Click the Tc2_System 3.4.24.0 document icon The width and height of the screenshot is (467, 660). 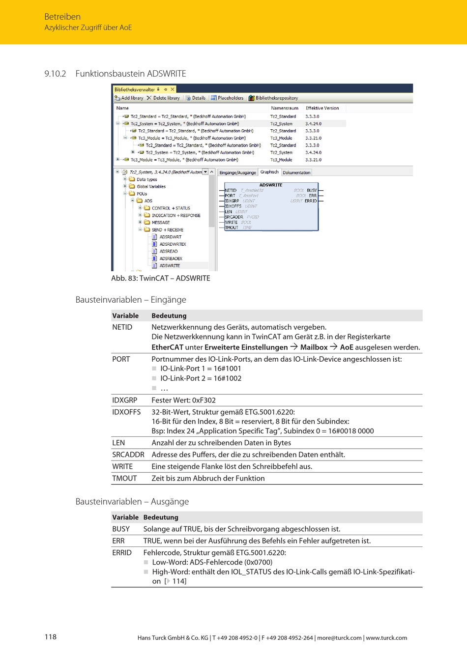[x=124, y=172]
